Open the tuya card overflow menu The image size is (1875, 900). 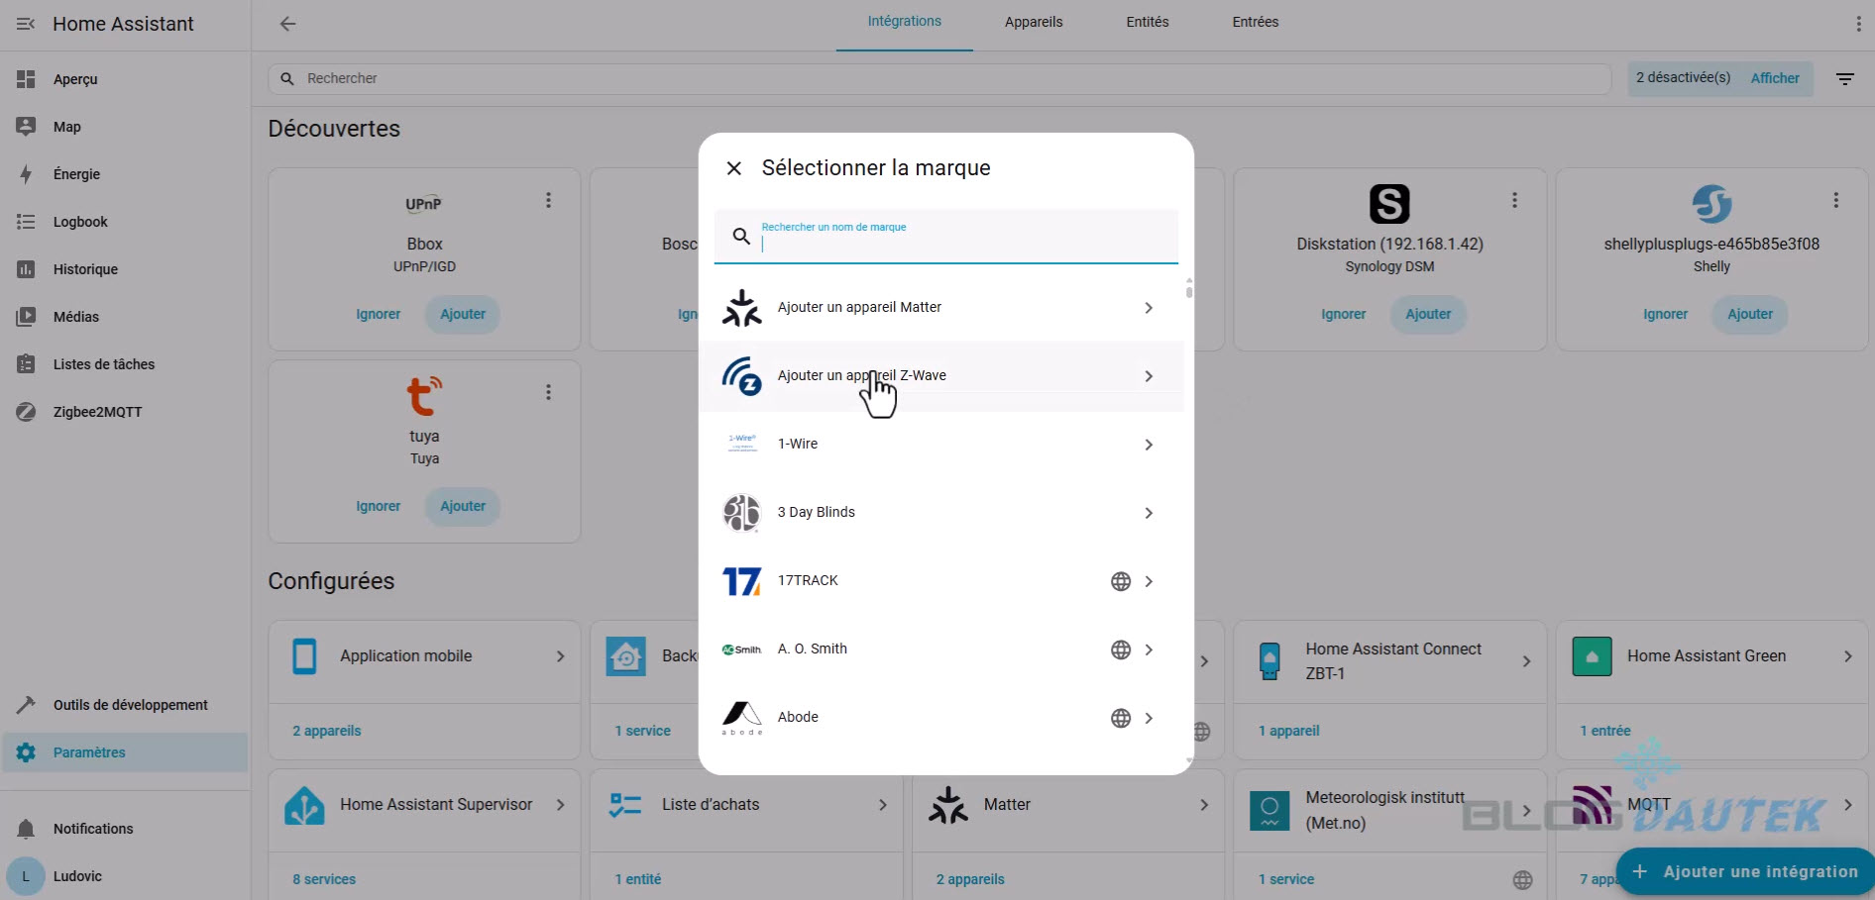click(548, 392)
